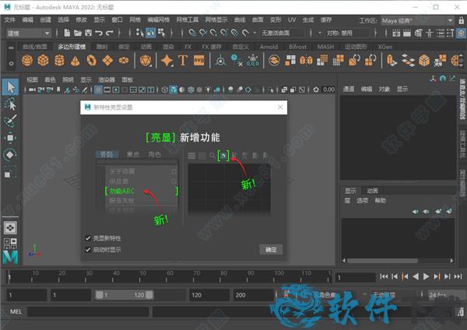Click the New Scene icon

click(67, 33)
